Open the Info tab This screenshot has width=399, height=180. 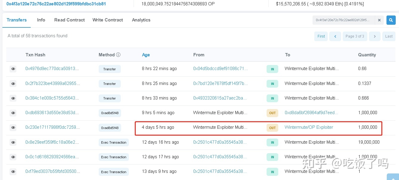(41, 20)
